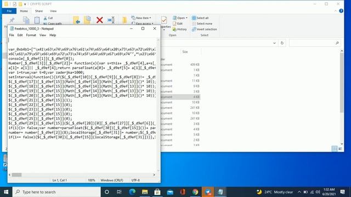Click the red Delete X icon

tap(100, 20)
